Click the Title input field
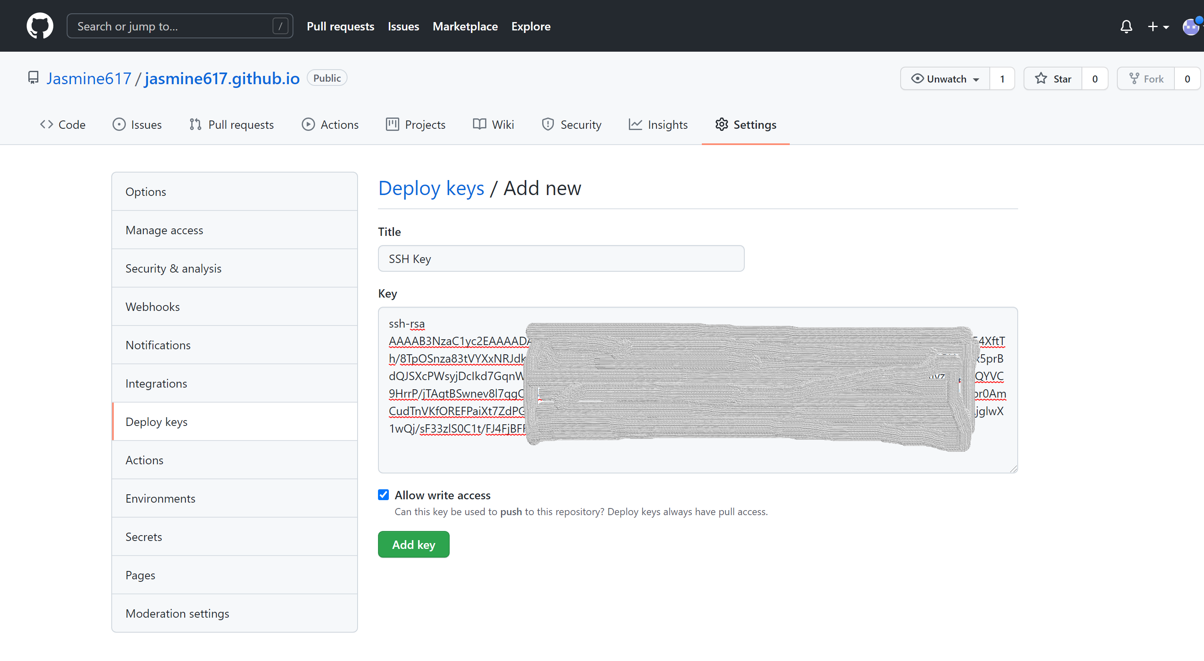 (561, 259)
